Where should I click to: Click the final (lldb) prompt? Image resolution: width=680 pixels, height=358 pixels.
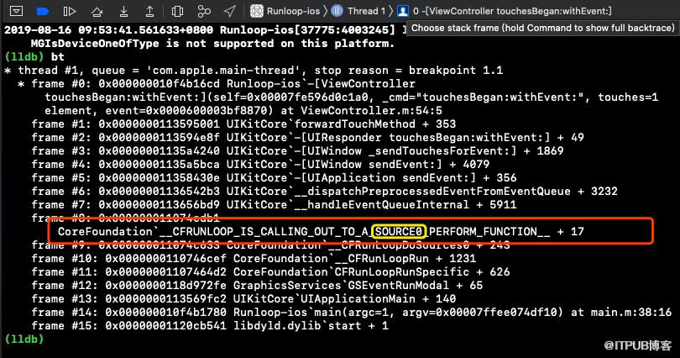click(24, 339)
